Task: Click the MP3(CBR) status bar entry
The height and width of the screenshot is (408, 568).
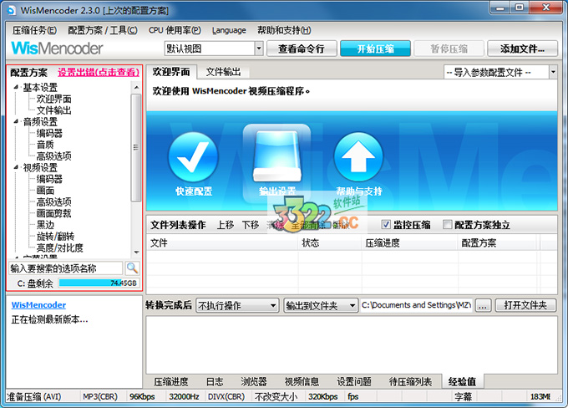Action: point(100,397)
